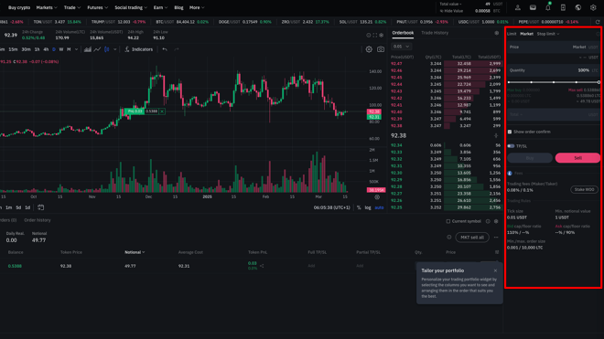Expand the More menu
The image size is (604, 339).
(197, 7)
